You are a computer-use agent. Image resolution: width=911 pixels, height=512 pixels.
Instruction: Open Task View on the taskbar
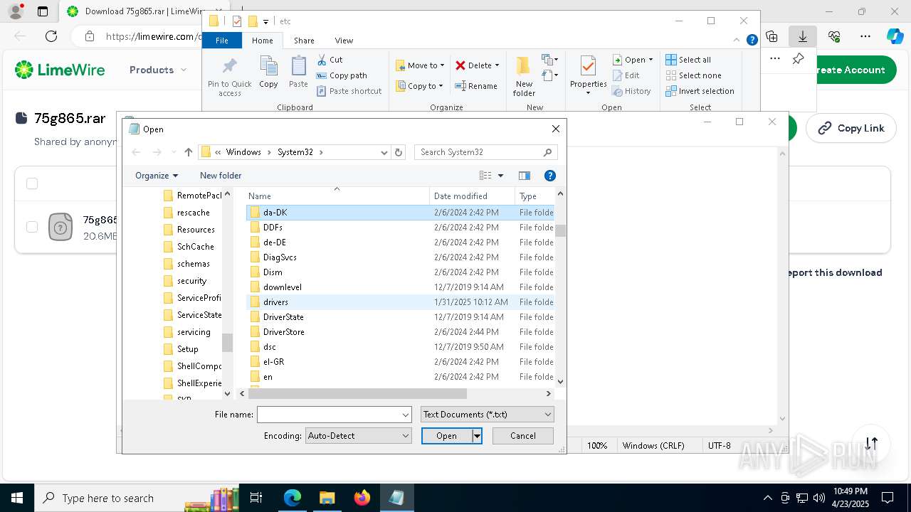coord(256,498)
